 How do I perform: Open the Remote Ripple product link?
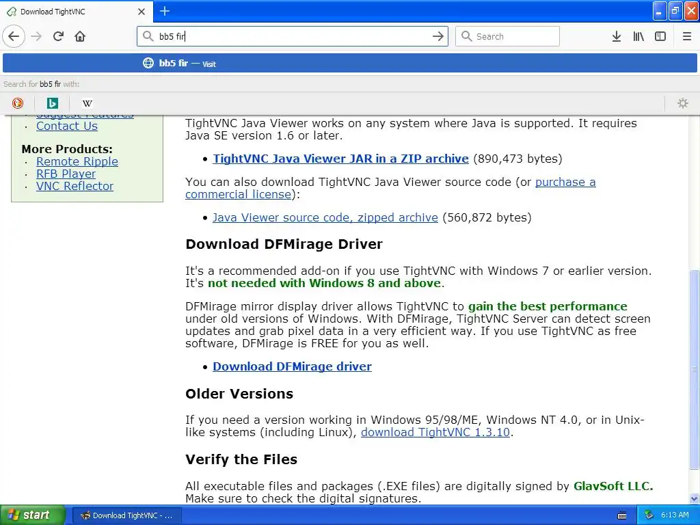(x=77, y=161)
